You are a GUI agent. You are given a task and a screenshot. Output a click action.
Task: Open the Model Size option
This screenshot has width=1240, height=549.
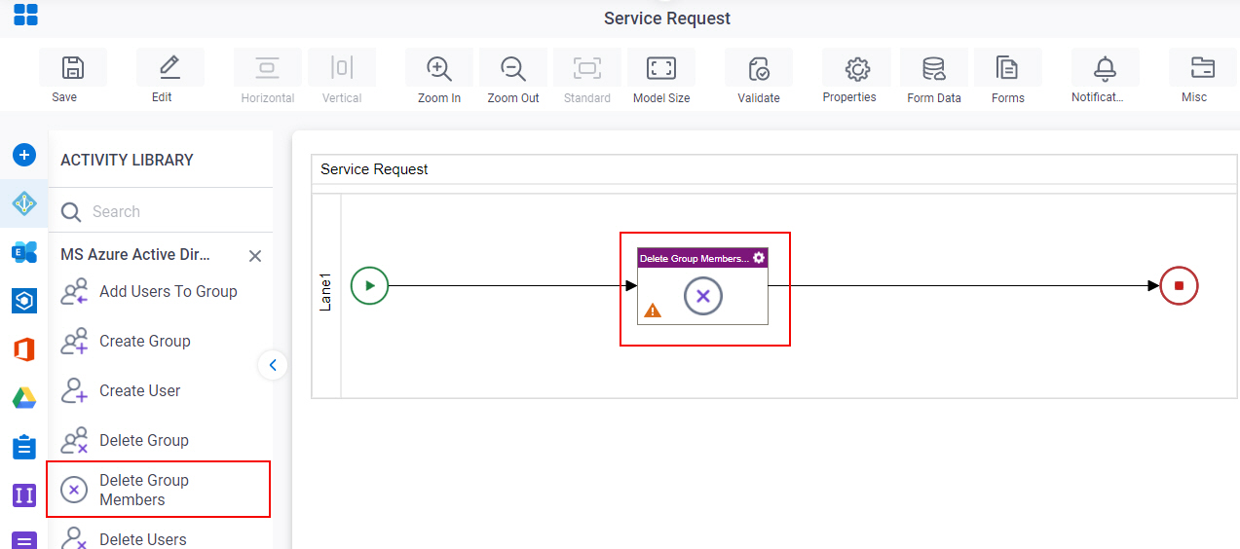coord(661,68)
